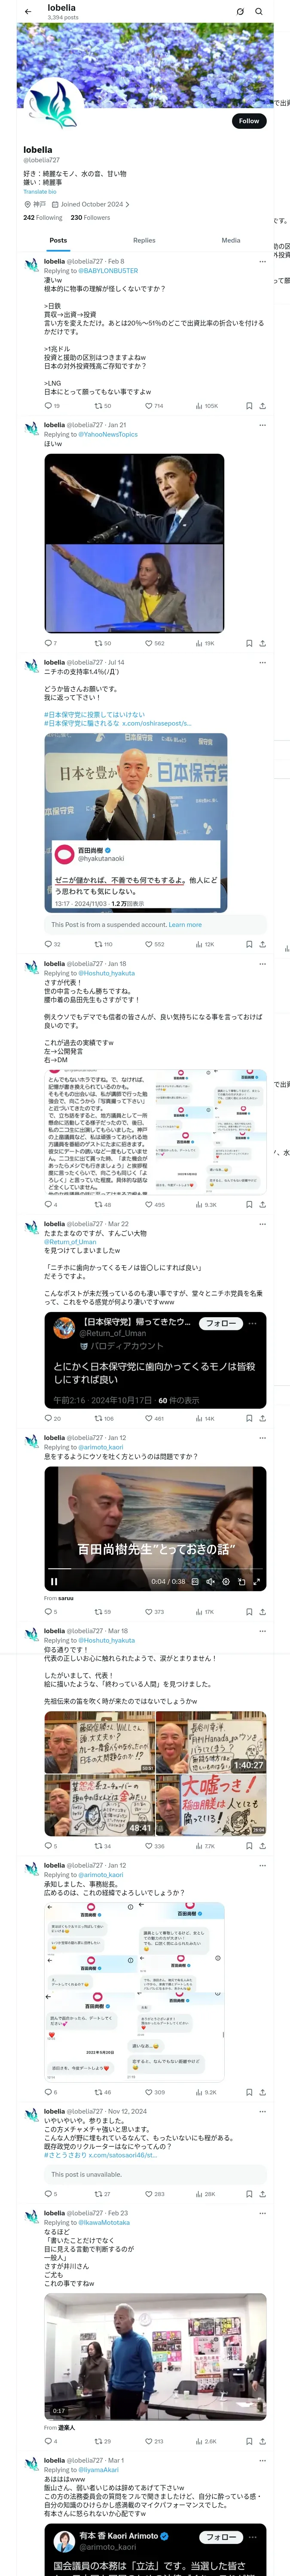Image resolution: width=290 pixels, height=2576 pixels.
Task: Bookmark the Mar 22 post
Action: [x=249, y=1418]
